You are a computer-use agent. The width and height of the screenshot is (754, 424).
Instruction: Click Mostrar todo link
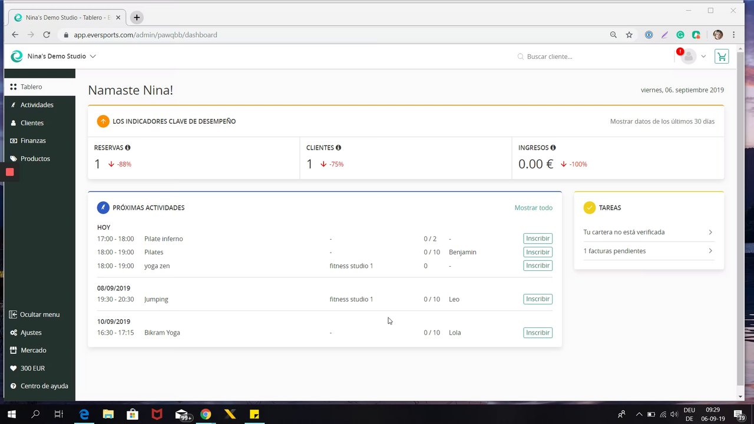534,208
